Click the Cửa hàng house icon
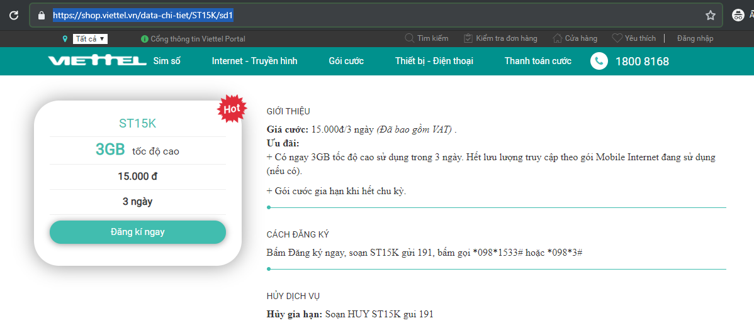Image resolution: width=754 pixels, height=328 pixels. [558, 38]
